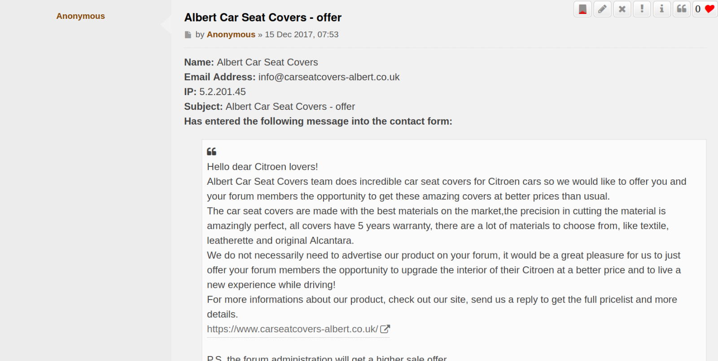This screenshot has height=361, width=718.
Task: Open Anonymous author link in post byline
Action: [231, 35]
